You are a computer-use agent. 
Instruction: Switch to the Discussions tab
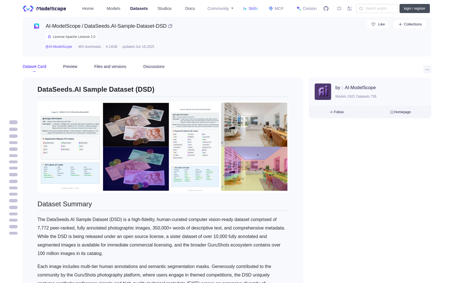pyautogui.click(x=154, y=67)
